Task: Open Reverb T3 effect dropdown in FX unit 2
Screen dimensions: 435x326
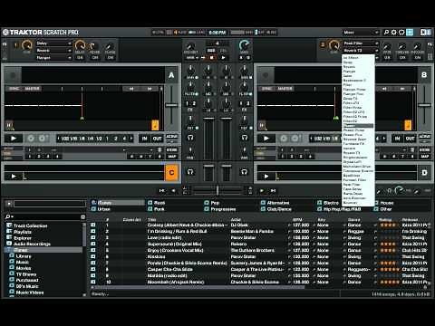Action: (361, 51)
